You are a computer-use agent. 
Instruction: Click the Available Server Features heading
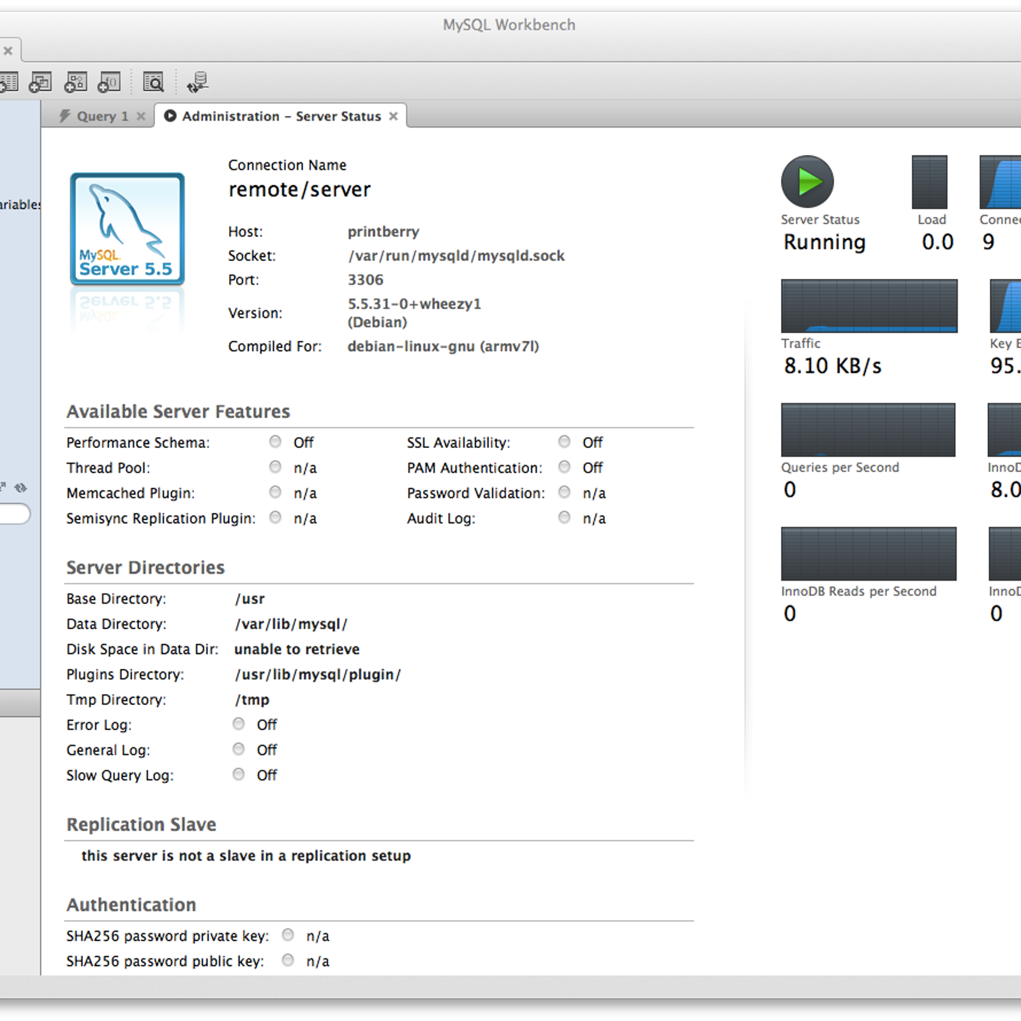178,412
